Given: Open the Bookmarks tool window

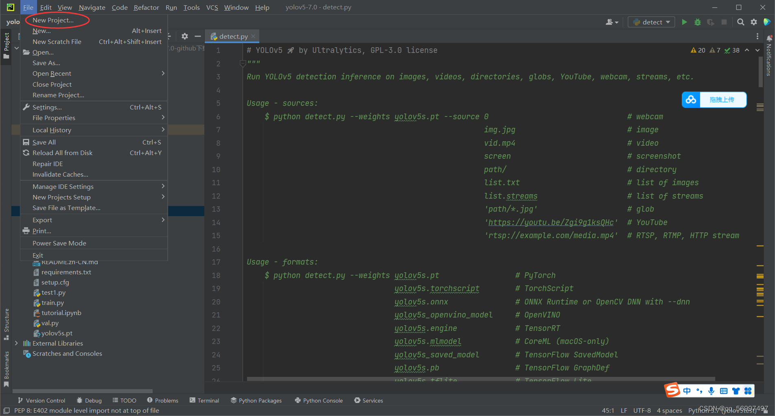Looking at the screenshot, I should (6, 369).
